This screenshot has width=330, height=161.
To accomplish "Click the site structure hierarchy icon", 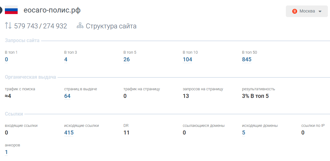I will coord(80,26).
